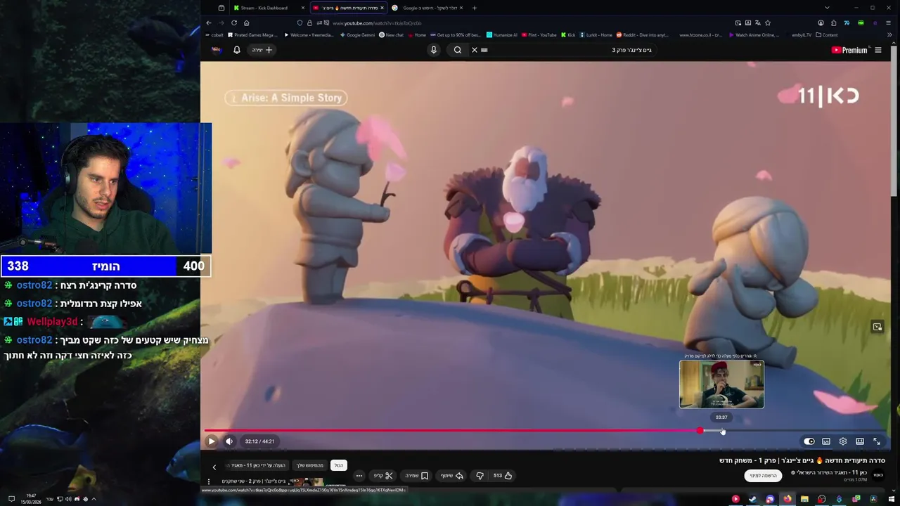Like the video showing 513 likes
The height and width of the screenshot is (506, 900).
[503, 476]
